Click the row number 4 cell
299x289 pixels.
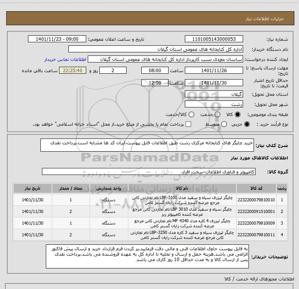click(282, 235)
